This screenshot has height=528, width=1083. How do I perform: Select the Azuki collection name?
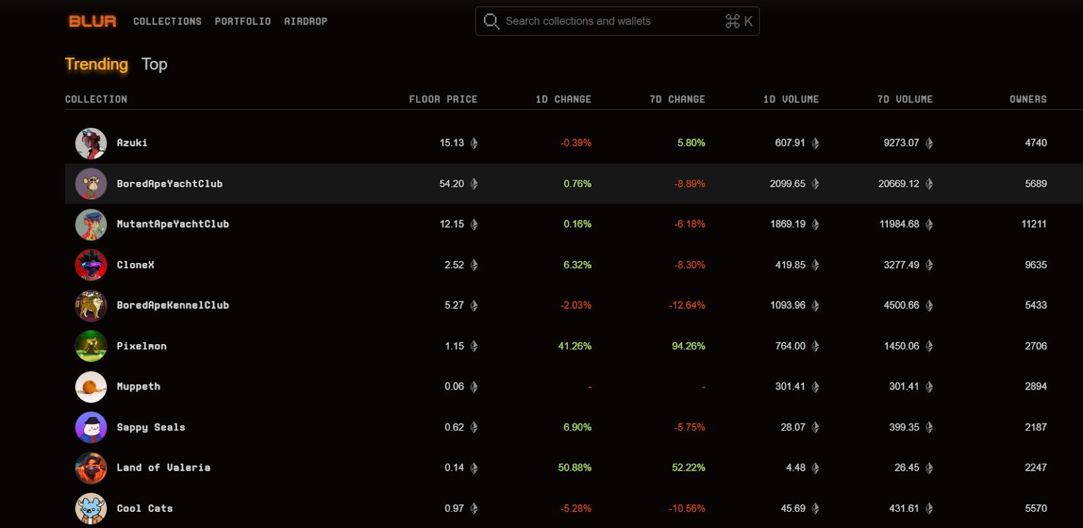pos(132,143)
